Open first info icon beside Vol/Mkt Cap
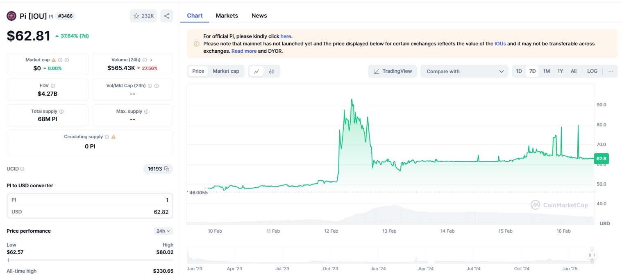 150,86
